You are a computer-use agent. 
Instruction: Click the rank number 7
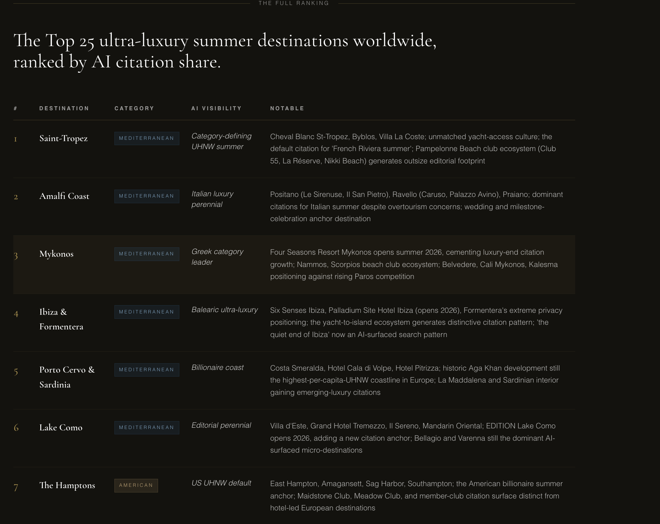tap(16, 487)
